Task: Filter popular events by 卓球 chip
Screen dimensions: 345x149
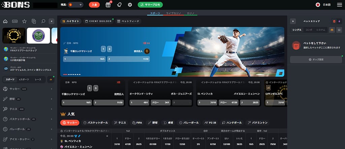Action: [168, 123]
